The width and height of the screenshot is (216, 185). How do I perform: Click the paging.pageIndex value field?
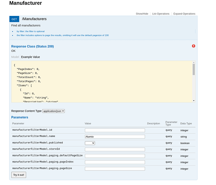(115, 162)
